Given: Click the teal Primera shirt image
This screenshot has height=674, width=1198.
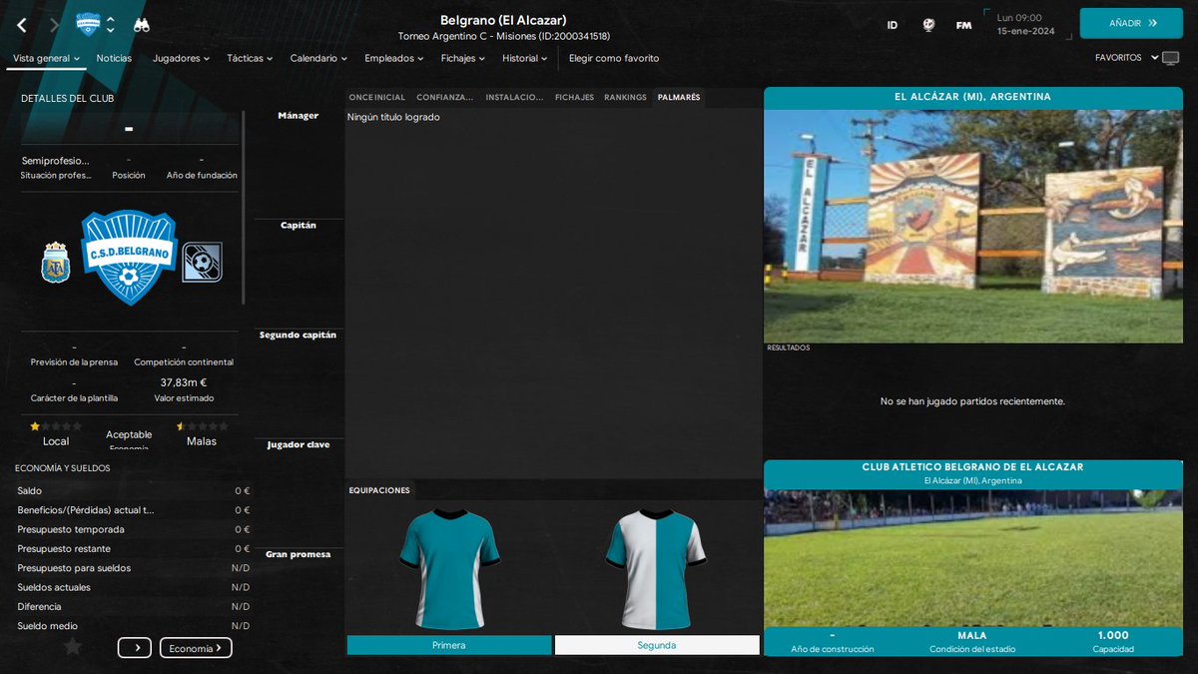Looking at the screenshot, I should [x=449, y=569].
